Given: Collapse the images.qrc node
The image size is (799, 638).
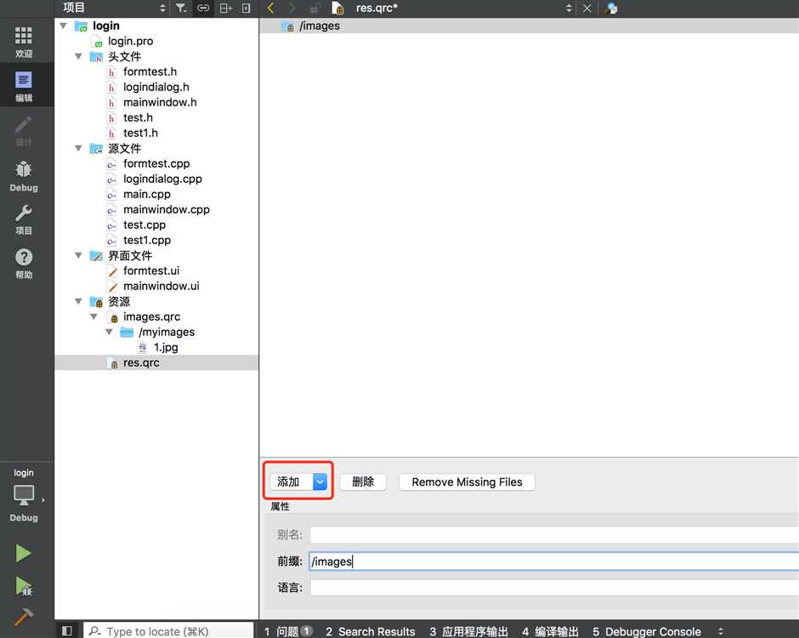Looking at the screenshot, I should (93, 316).
